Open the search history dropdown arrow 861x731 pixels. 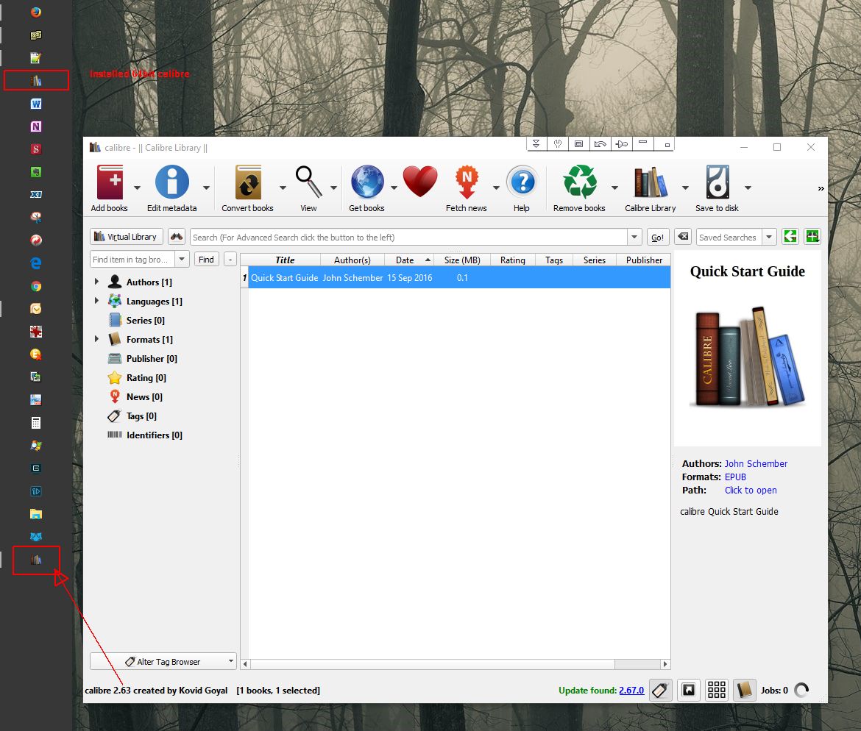pyautogui.click(x=634, y=237)
